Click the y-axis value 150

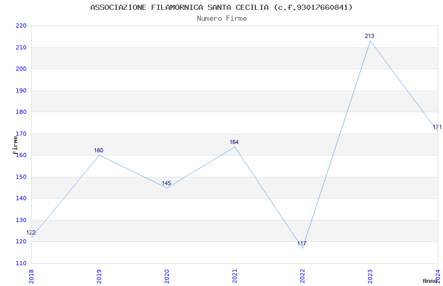[x=21, y=177]
